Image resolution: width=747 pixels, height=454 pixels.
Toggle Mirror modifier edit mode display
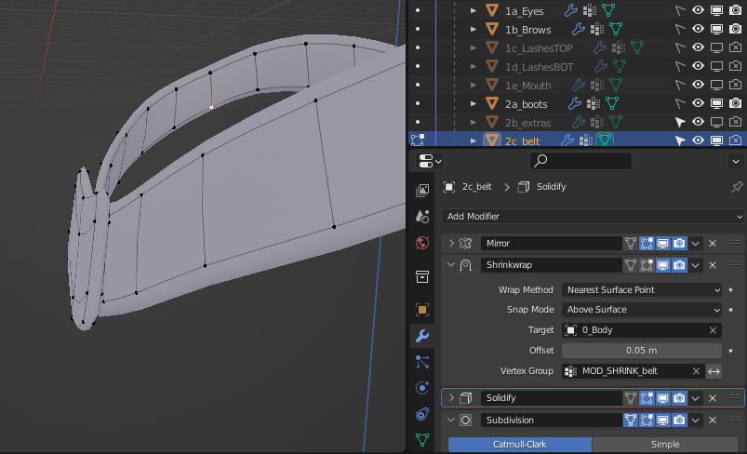(647, 244)
